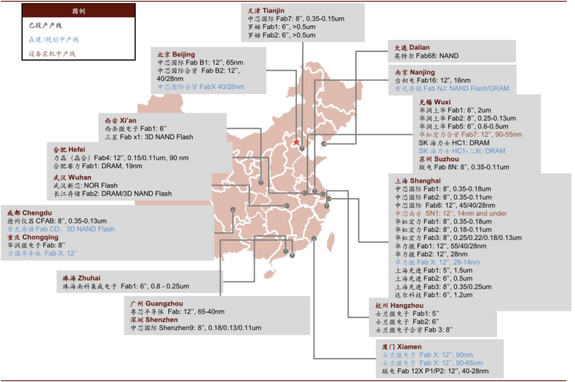Viewport: 575px width, 382px height.
Task: Click the '天津 Tianjin' city heading
Action: 266,11
